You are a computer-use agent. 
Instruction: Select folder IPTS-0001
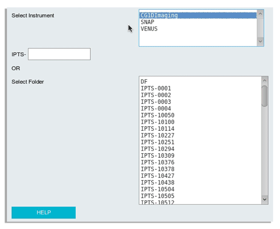156,88
